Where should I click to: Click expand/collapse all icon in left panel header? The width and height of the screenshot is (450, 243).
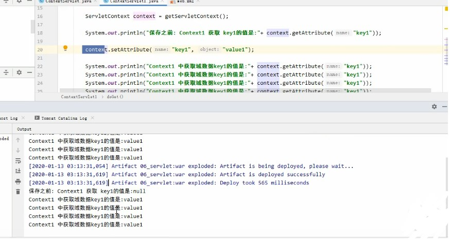pos(6,72)
